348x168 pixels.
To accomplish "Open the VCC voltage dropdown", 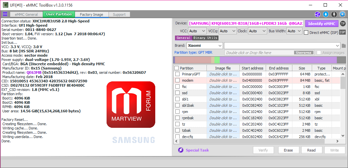I will coord(198,31).
